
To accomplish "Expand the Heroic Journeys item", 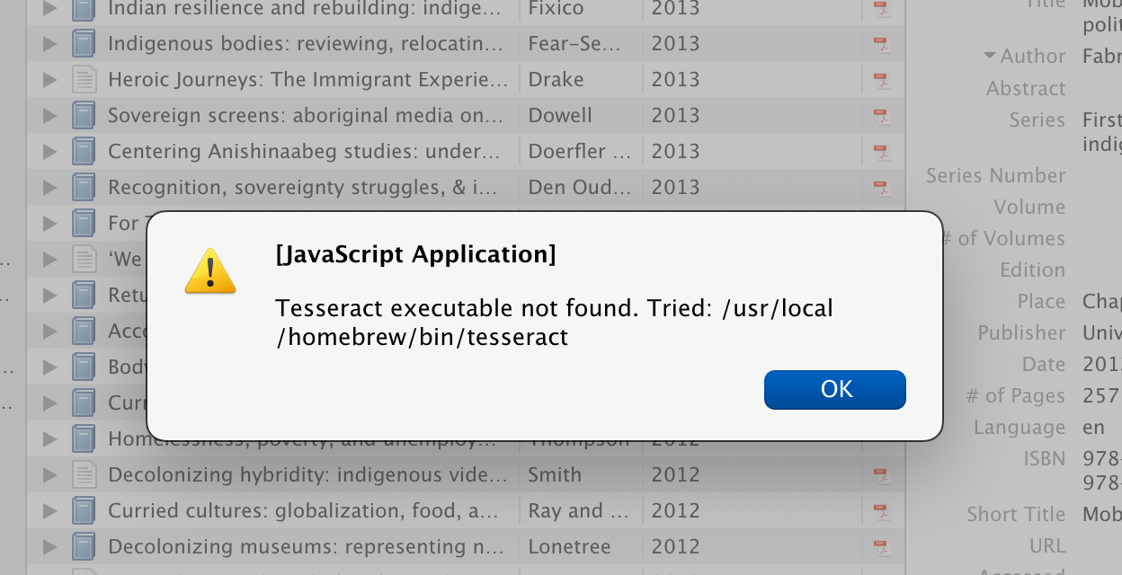I will tap(49, 79).
